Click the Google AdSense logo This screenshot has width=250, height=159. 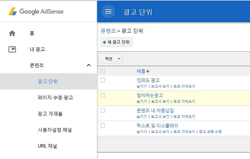[36, 11]
